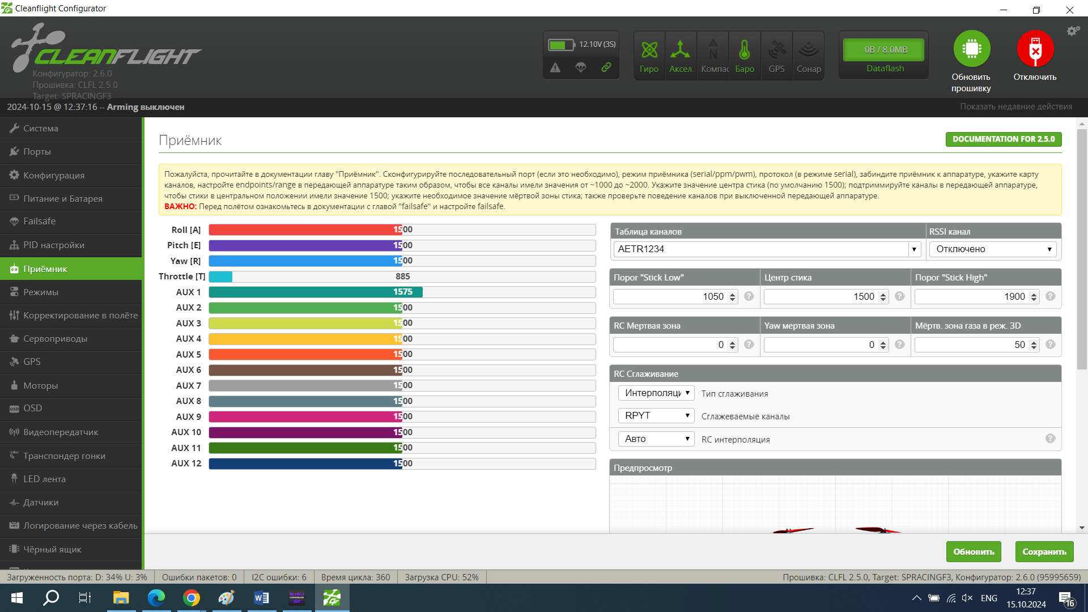This screenshot has width=1088, height=612.
Task: Increment the RC deadband stepper value
Action: (733, 342)
